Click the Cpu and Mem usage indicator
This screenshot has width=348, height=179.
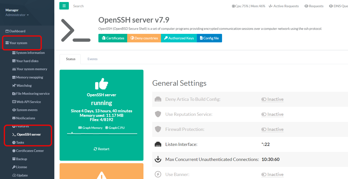[x=248, y=6]
